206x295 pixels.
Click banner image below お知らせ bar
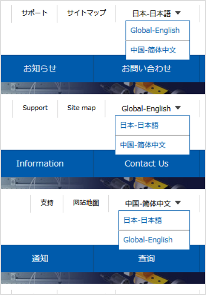coord(103,88)
